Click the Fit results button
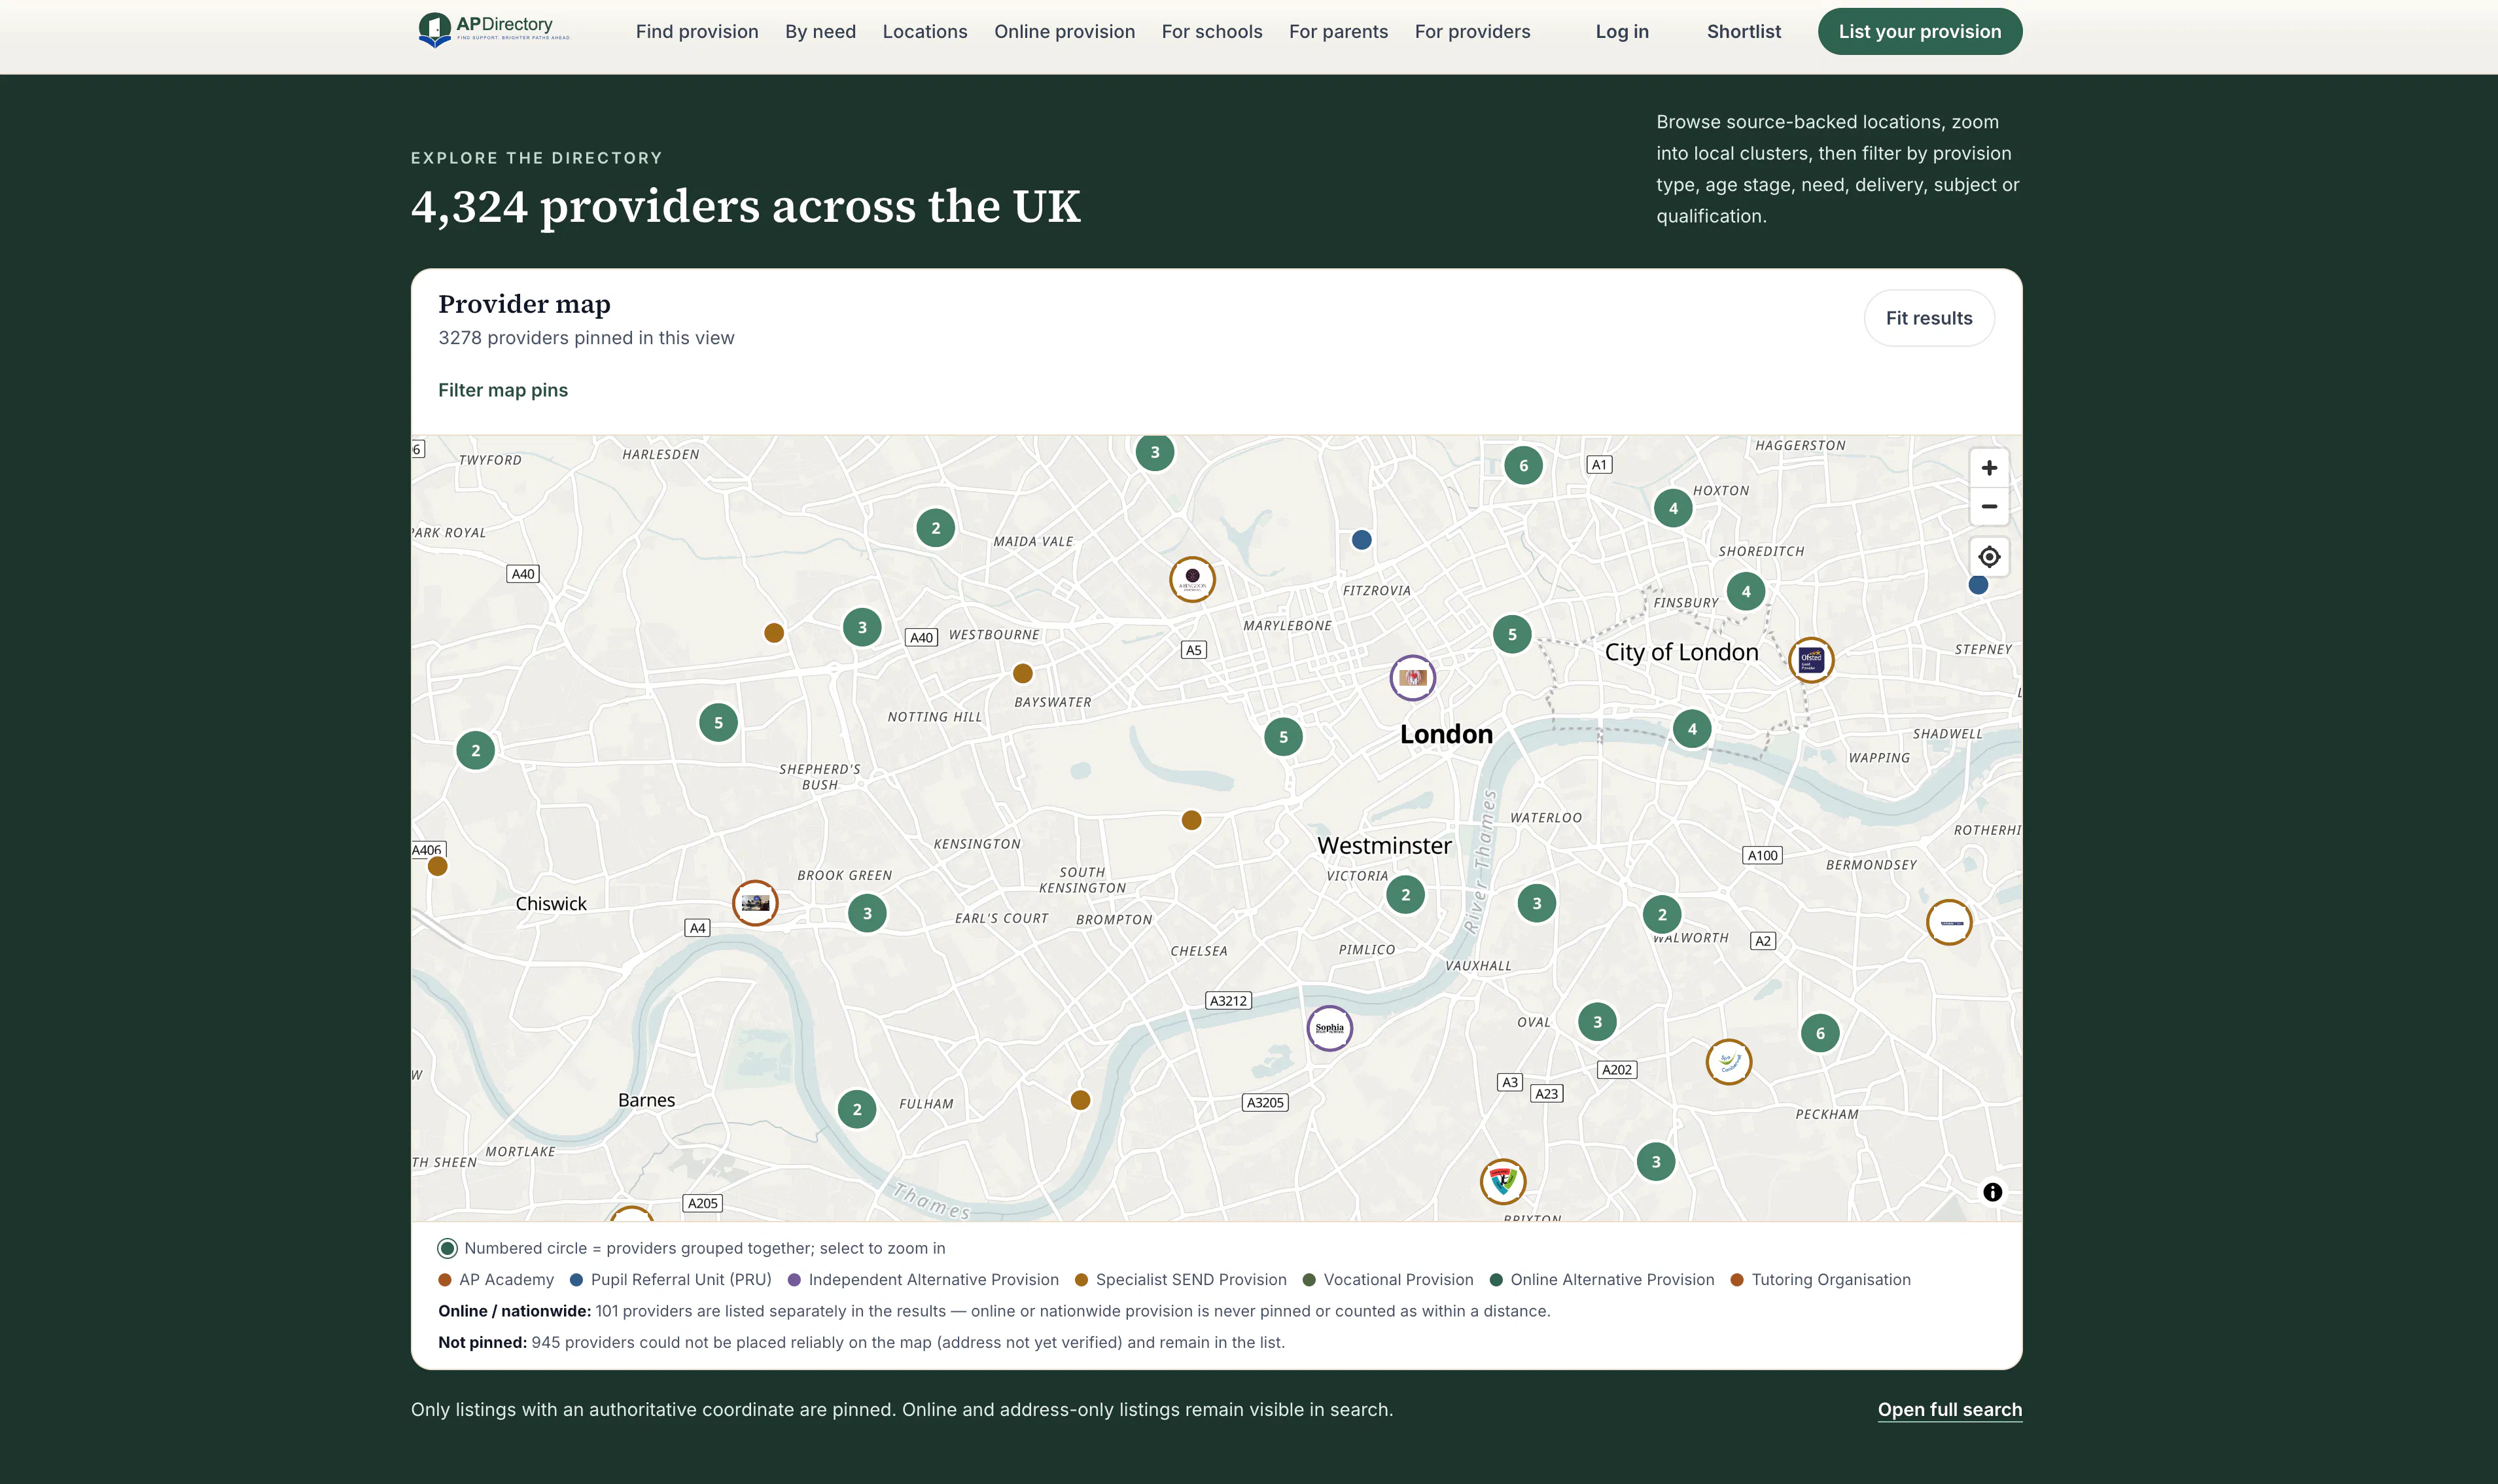The image size is (2498, 1484). coord(1928,318)
